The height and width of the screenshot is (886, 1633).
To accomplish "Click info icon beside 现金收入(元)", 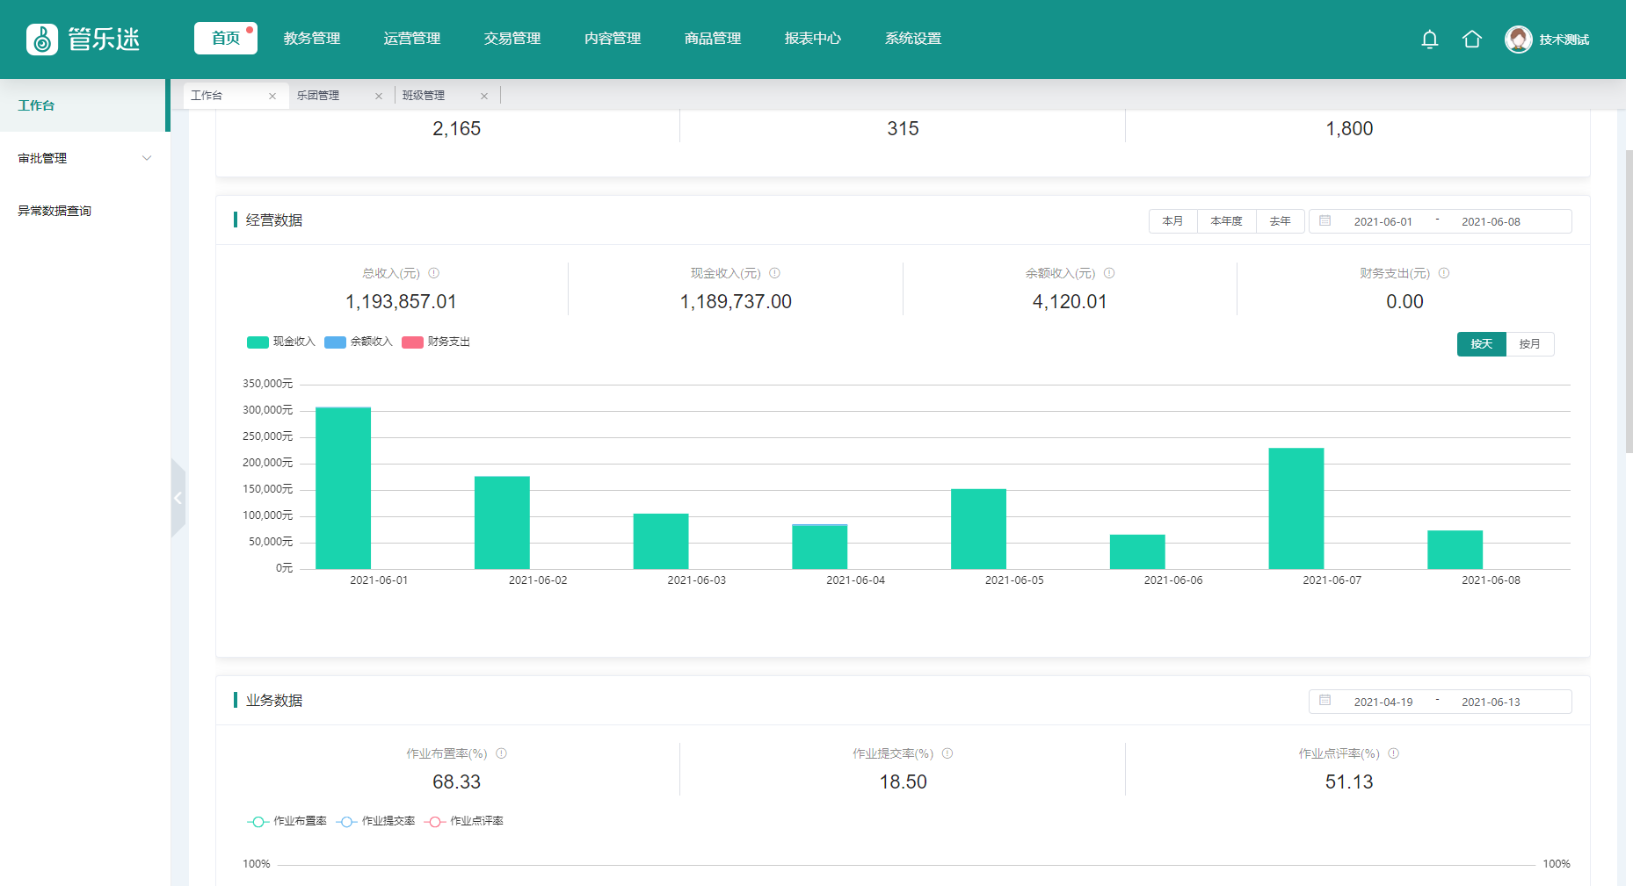I will [774, 273].
